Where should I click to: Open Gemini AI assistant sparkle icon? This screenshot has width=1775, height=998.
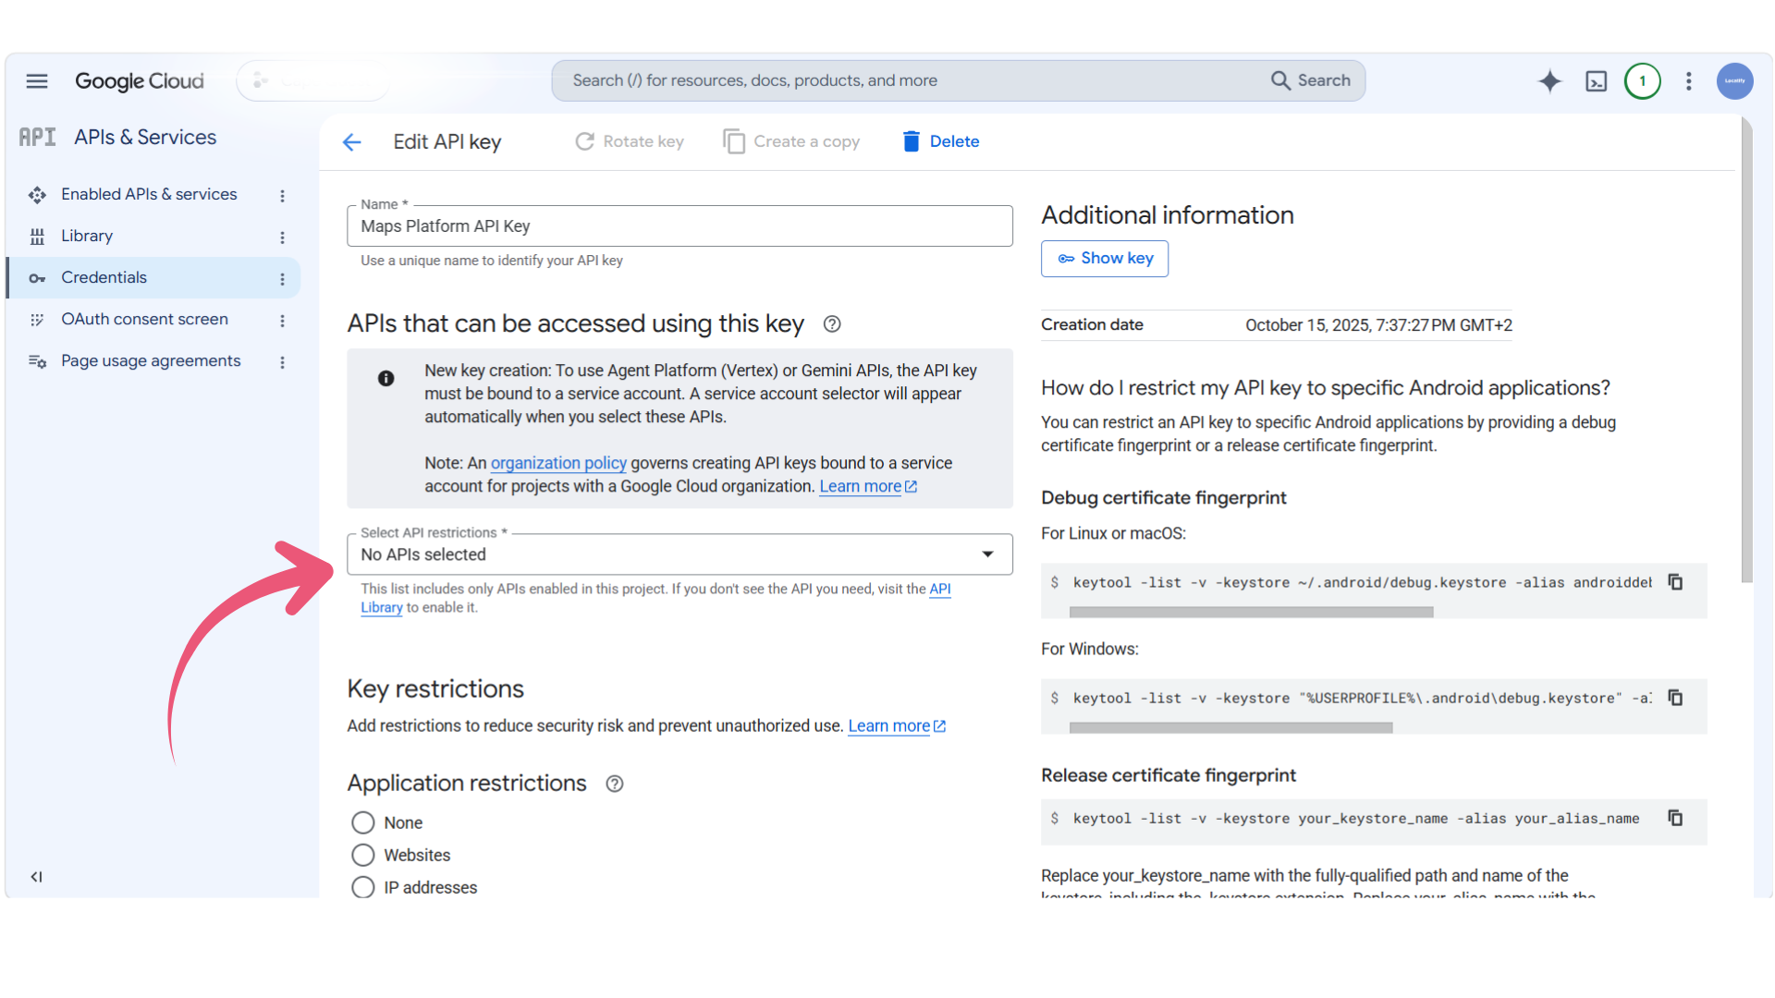point(1550,81)
